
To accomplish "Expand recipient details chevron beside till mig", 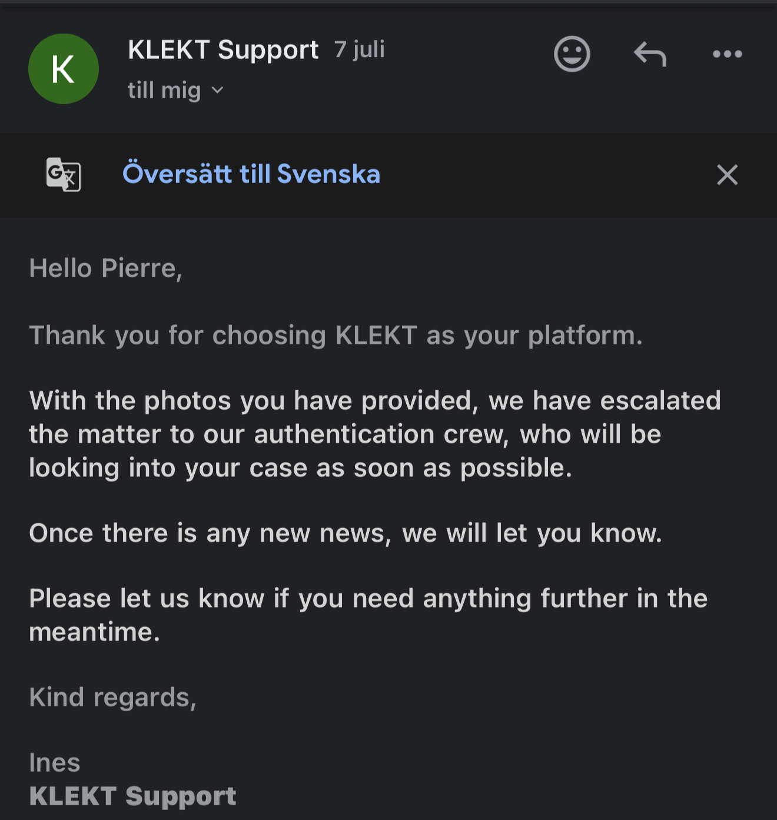I will click(x=217, y=90).
